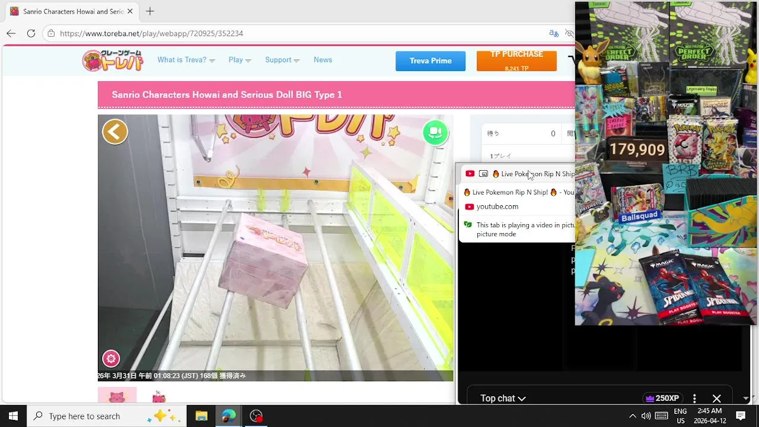The height and width of the screenshot is (427, 759).
Task: View site information via the lock icon
Action: pyautogui.click(x=52, y=33)
